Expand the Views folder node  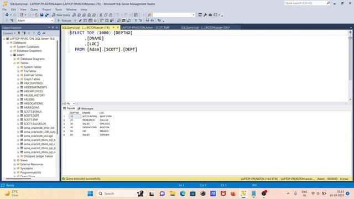15,160
